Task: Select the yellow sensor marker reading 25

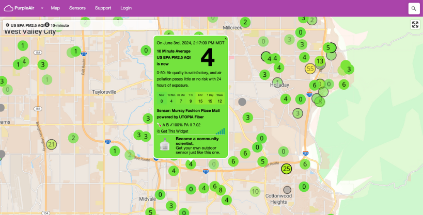Action: (287, 169)
